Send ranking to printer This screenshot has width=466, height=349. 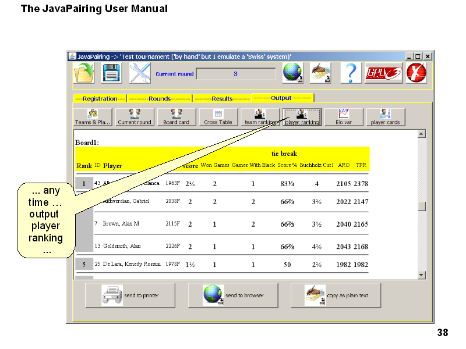[x=130, y=295]
